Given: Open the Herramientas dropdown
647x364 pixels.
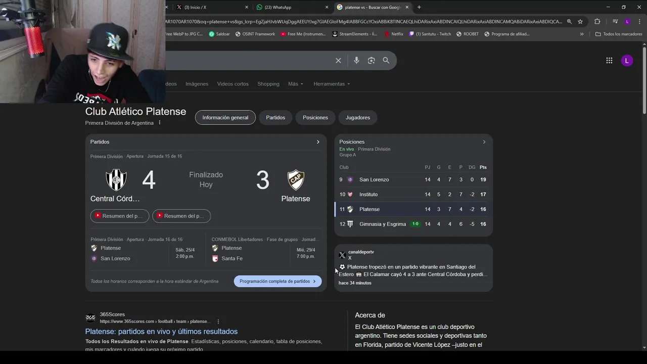Looking at the screenshot, I should click(332, 84).
